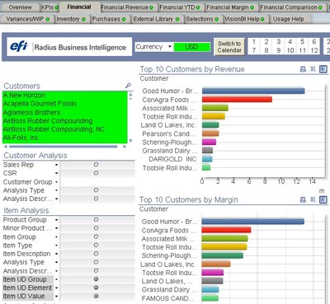Open the Currency dropdown
Viewport: 330px width, 304px height.
click(170, 46)
